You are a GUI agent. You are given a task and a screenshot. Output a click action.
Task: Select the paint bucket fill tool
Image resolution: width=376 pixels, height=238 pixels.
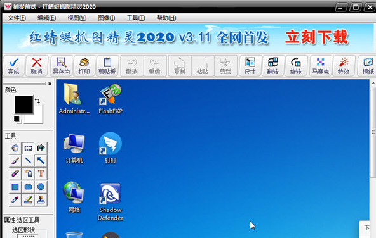[x=41, y=148]
